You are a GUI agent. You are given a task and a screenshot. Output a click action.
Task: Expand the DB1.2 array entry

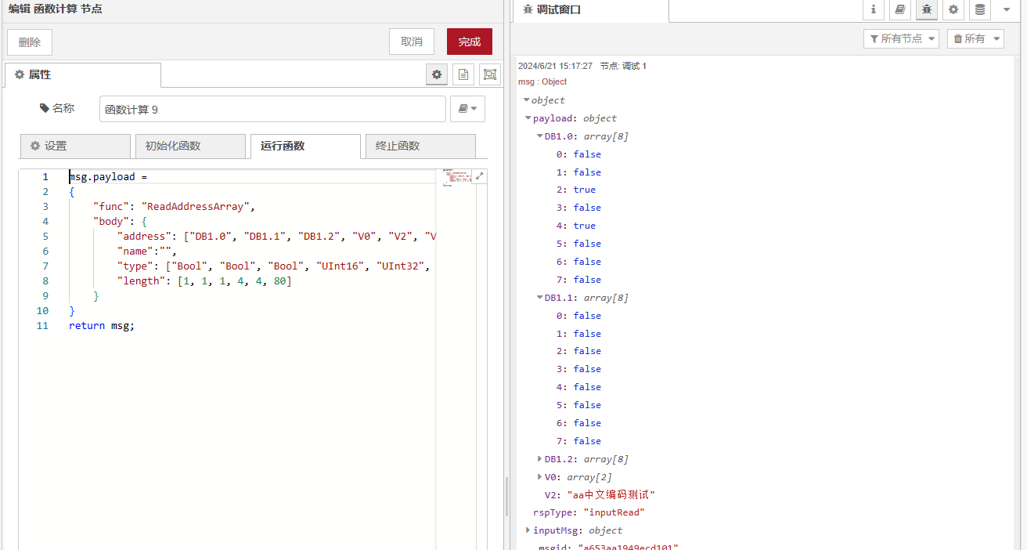[x=539, y=459]
